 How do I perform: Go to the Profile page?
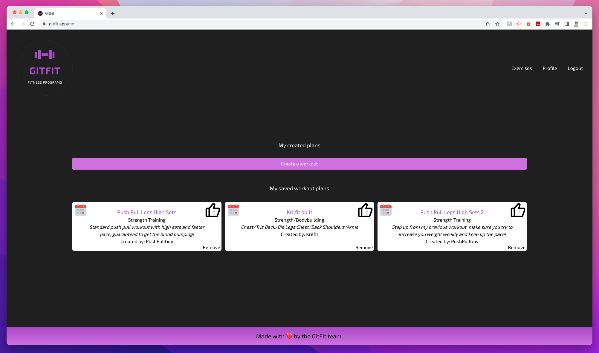550,68
